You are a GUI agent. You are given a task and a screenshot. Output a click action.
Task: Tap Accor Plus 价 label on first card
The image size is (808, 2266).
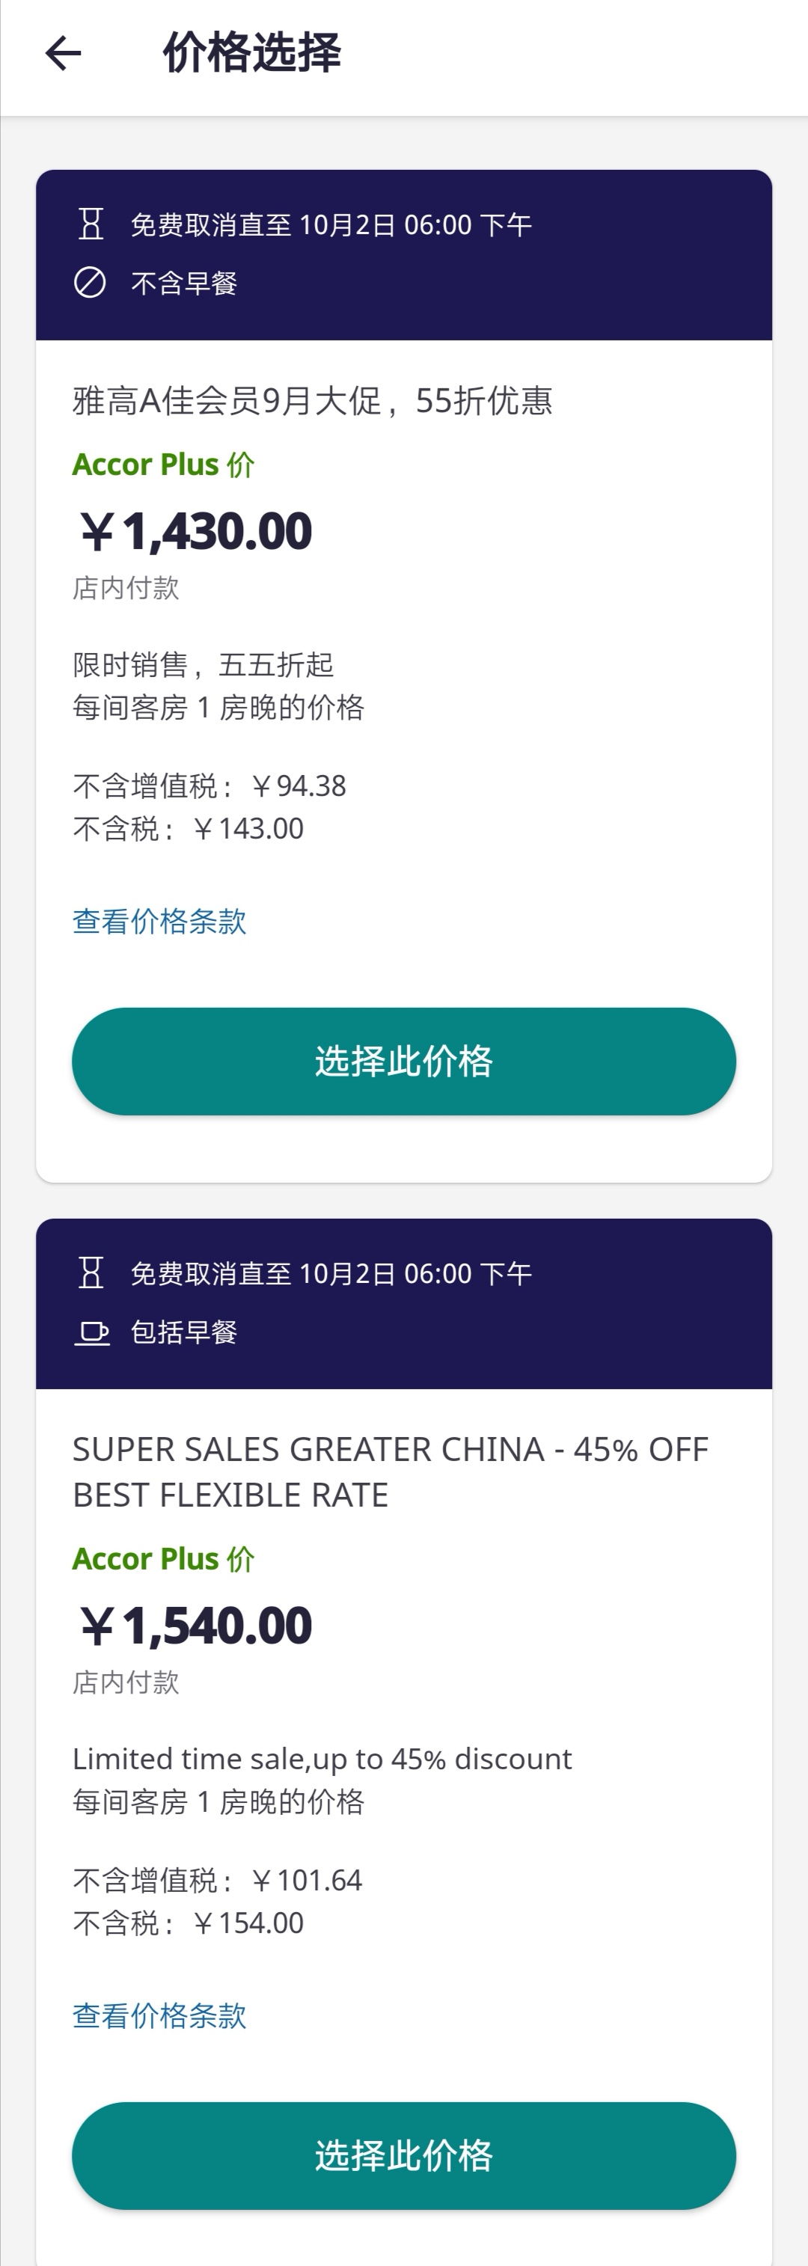(x=164, y=465)
